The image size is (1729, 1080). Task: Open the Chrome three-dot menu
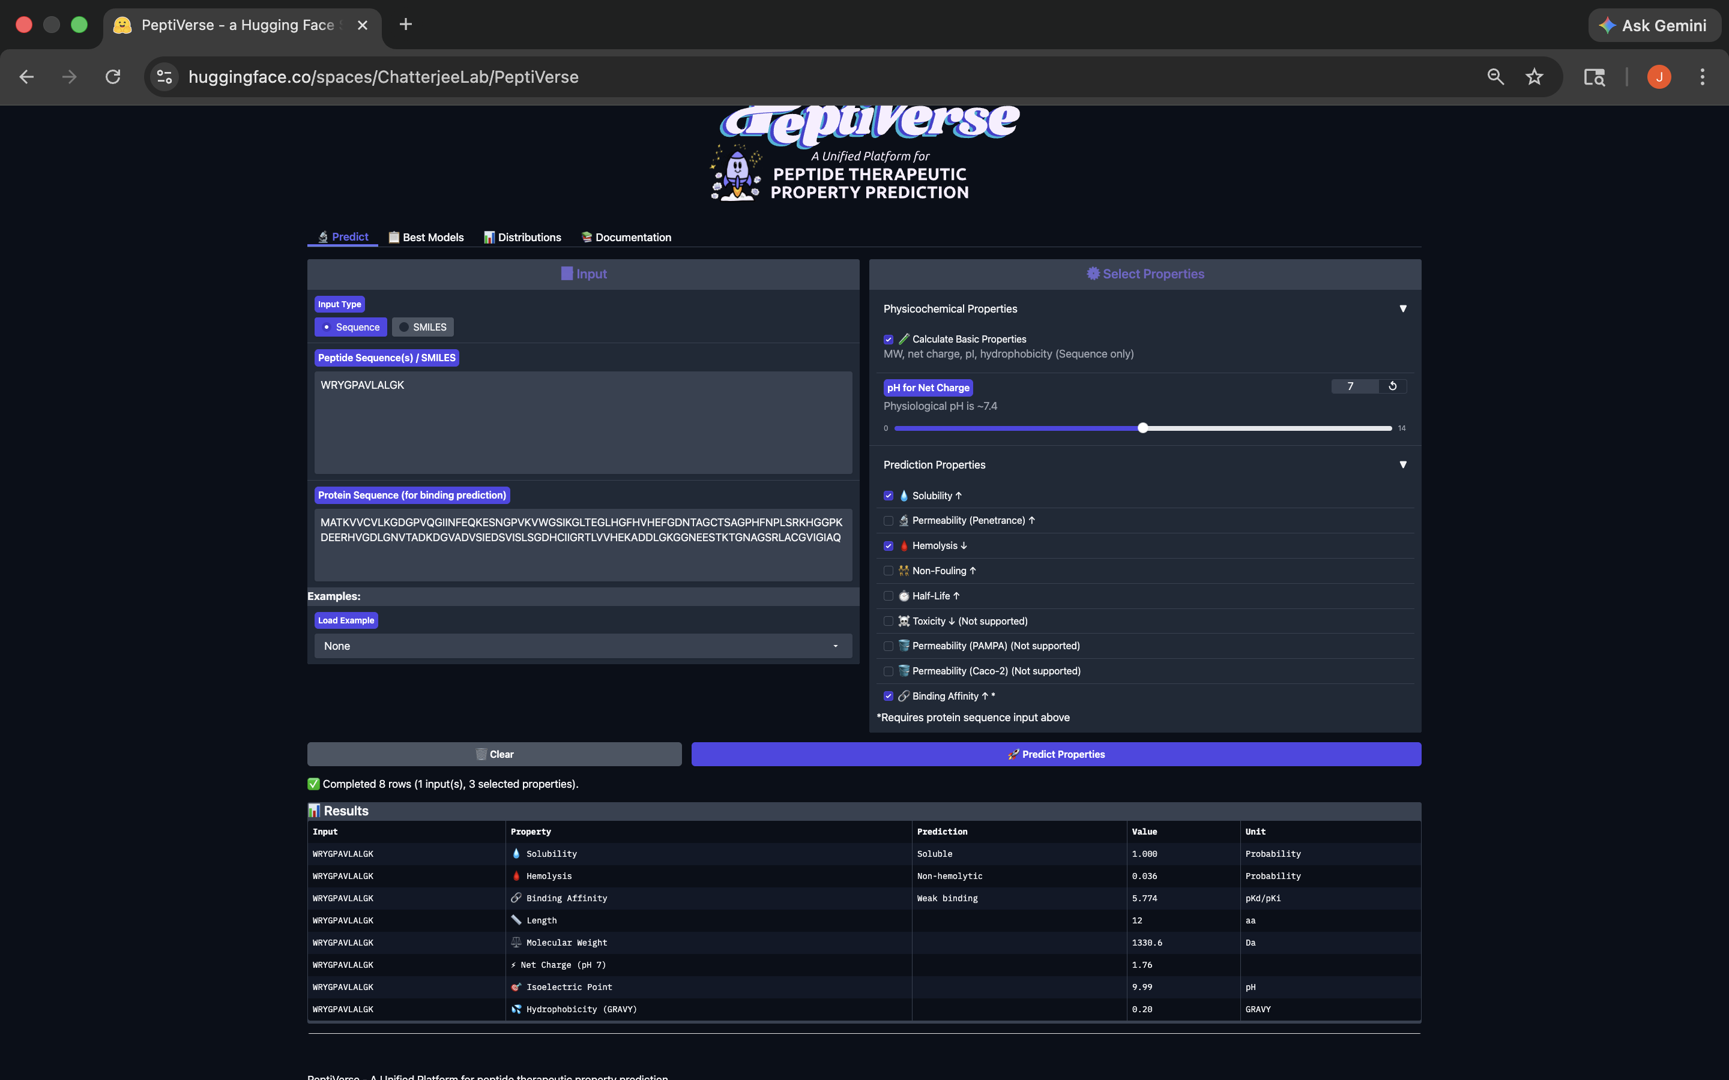coord(1703,77)
